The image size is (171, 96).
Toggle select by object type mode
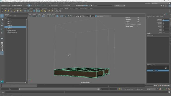[x=29, y=6]
